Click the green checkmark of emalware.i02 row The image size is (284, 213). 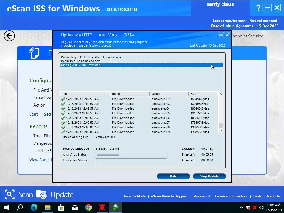(63, 99)
